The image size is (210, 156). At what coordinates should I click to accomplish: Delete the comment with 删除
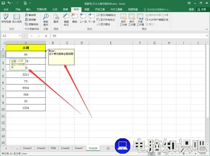click(74, 18)
